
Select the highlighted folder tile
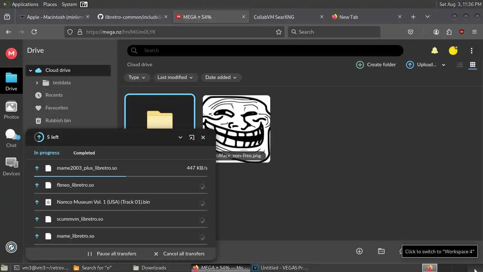pyautogui.click(x=160, y=112)
